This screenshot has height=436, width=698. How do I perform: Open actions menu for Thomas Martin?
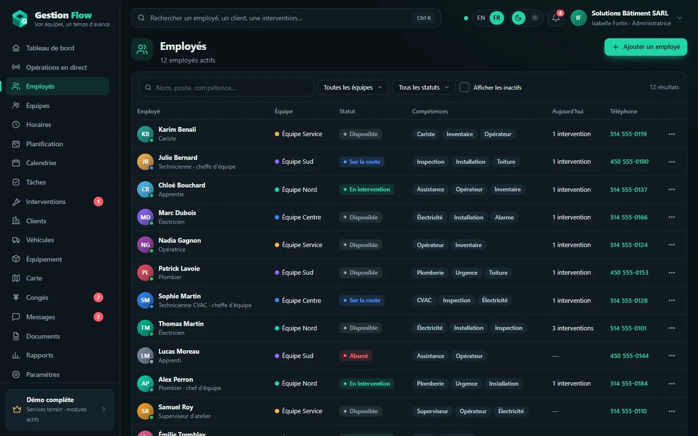[x=672, y=328]
